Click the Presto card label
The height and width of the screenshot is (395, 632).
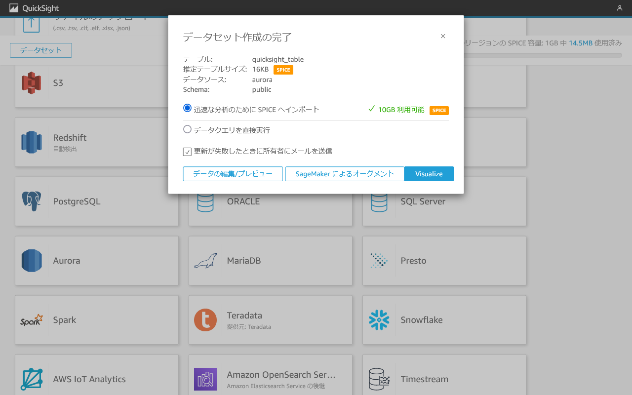[413, 261]
